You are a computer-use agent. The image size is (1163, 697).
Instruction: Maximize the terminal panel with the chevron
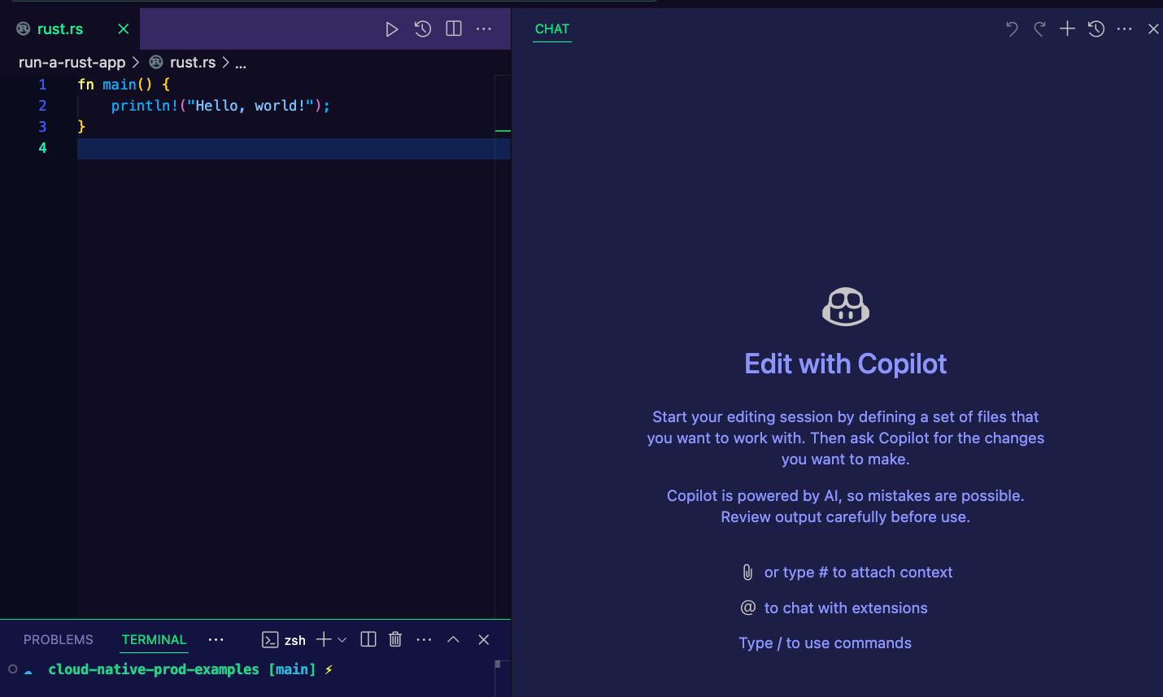453,639
